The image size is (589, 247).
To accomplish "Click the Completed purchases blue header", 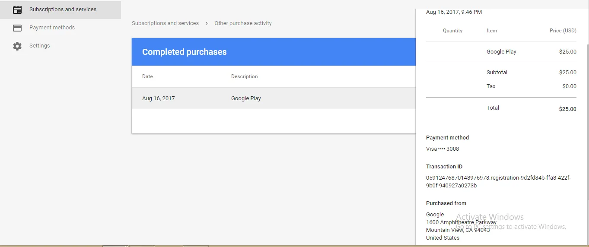I will pyautogui.click(x=184, y=52).
